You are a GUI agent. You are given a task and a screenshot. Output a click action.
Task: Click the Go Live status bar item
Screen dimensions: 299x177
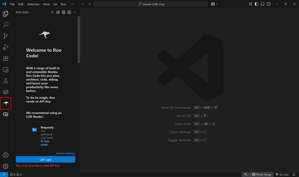(282, 174)
